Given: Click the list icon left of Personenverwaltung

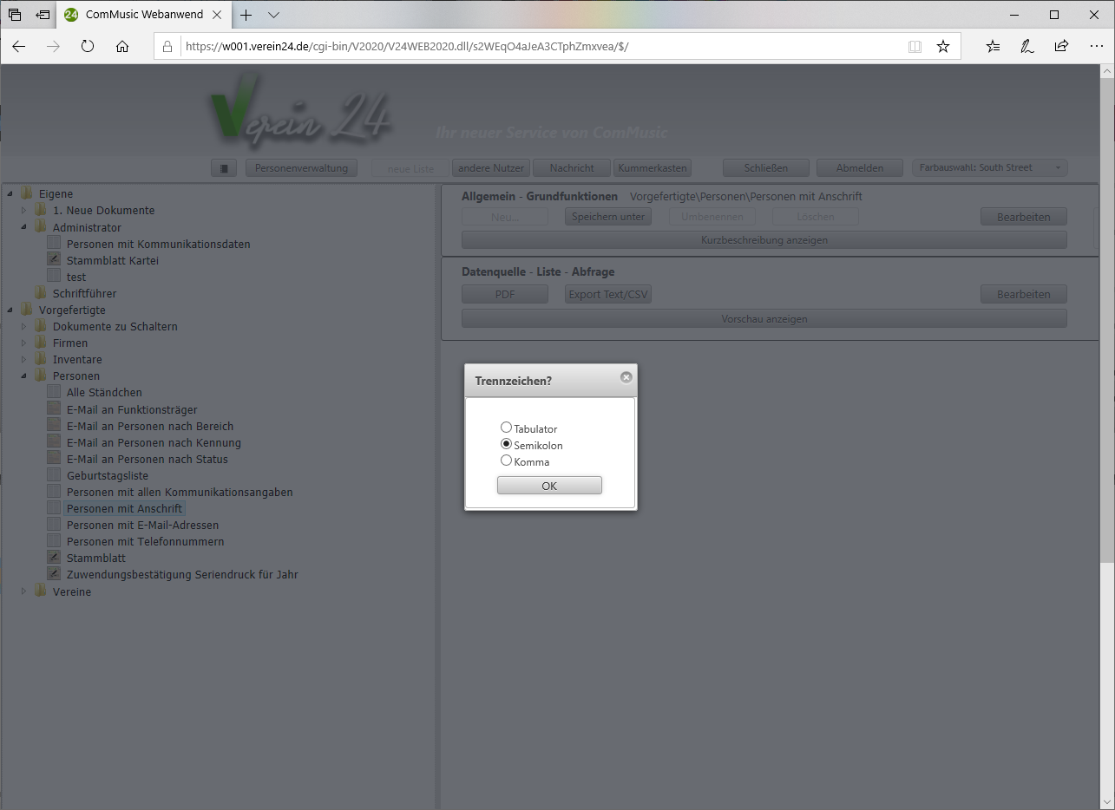Looking at the screenshot, I should point(224,168).
